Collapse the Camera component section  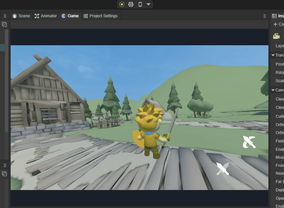(x=273, y=90)
